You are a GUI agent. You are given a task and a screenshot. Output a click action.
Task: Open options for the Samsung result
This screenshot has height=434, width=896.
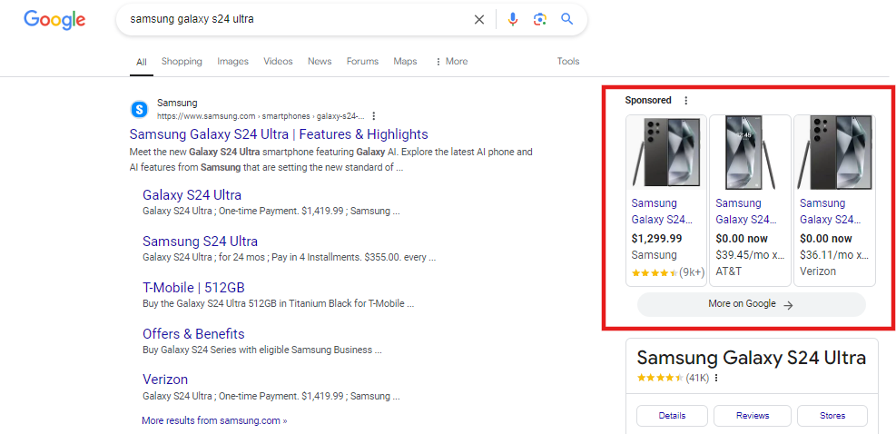pyautogui.click(x=374, y=116)
